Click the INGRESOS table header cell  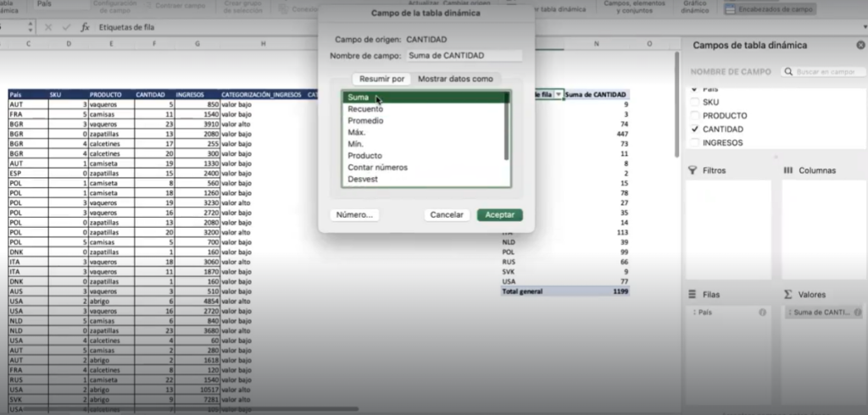(197, 95)
